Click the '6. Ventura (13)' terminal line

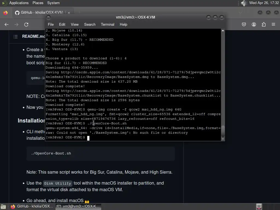62,49
